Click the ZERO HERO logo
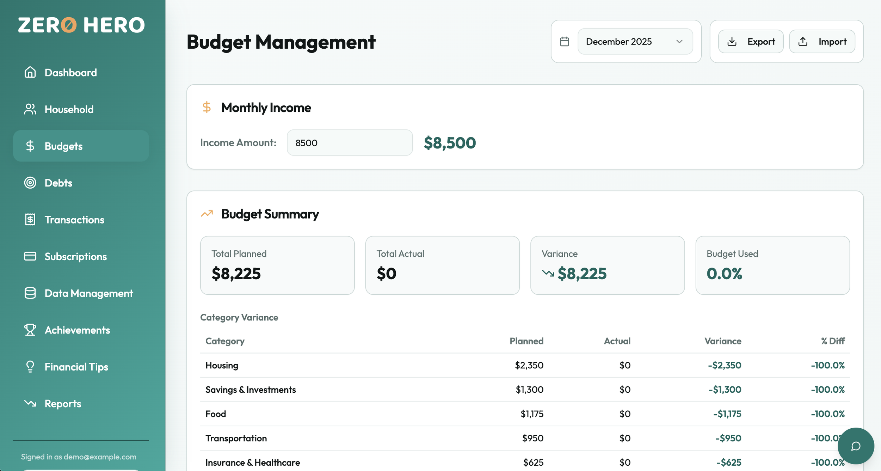The width and height of the screenshot is (881, 471). [x=81, y=25]
